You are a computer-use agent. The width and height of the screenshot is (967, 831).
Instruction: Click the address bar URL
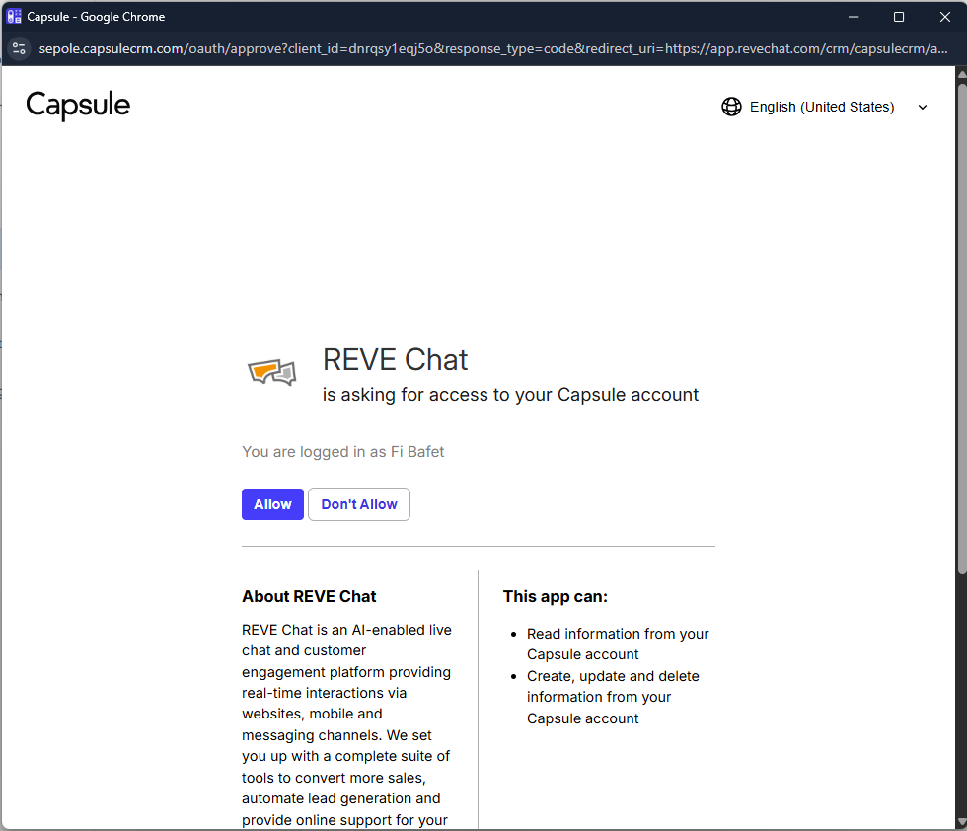pyautogui.click(x=493, y=48)
